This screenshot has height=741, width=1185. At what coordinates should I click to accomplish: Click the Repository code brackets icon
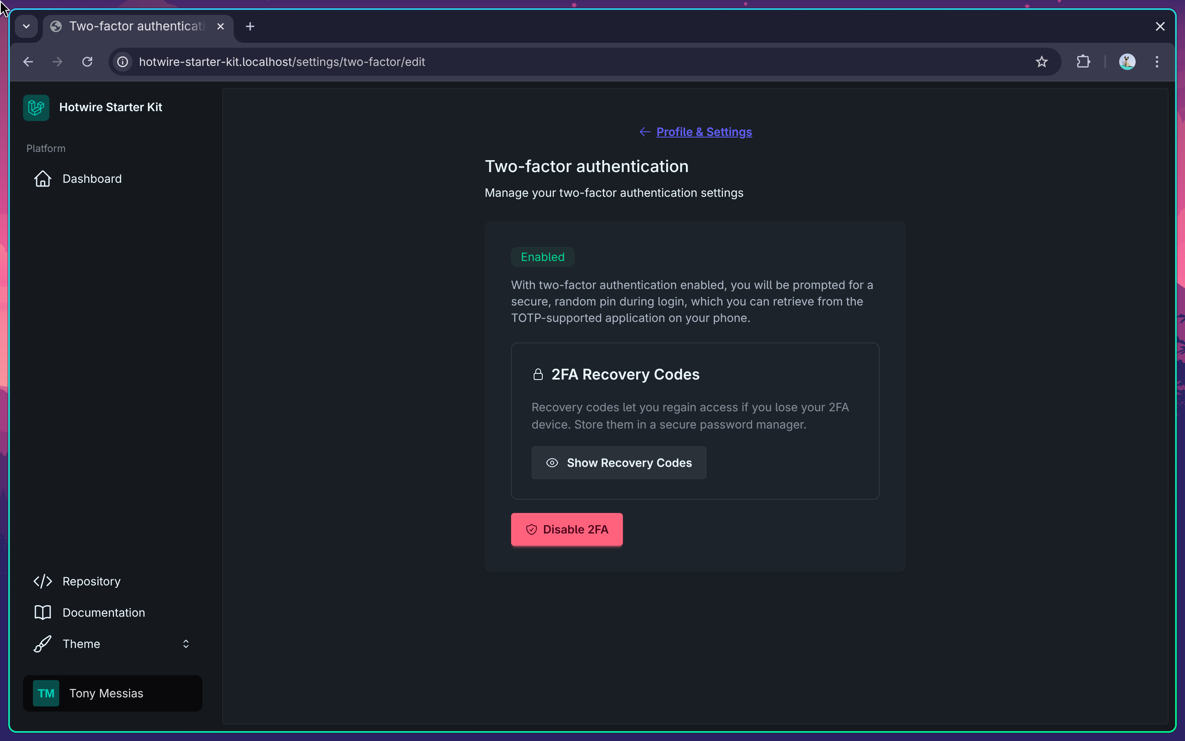pos(43,581)
